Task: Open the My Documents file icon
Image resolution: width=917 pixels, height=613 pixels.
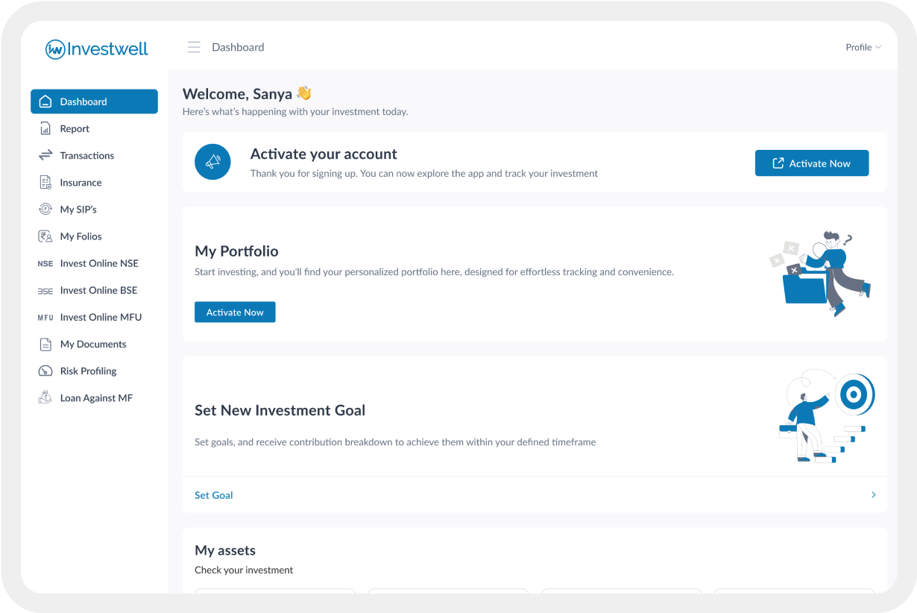Action: pyautogui.click(x=45, y=345)
